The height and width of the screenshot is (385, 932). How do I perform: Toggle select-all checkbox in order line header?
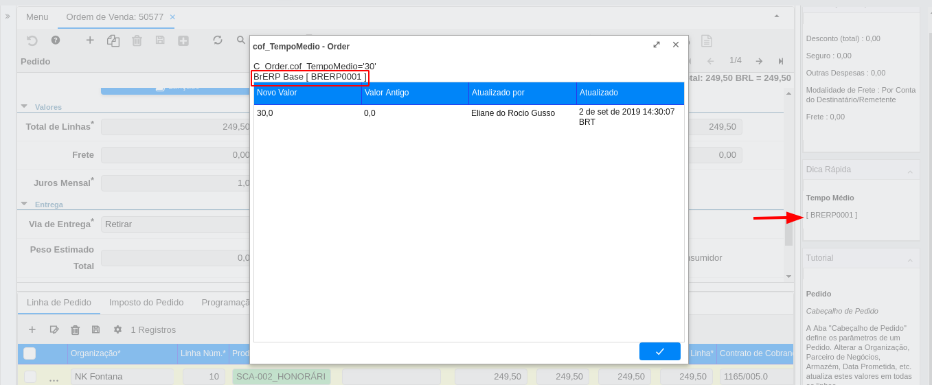coord(30,353)
